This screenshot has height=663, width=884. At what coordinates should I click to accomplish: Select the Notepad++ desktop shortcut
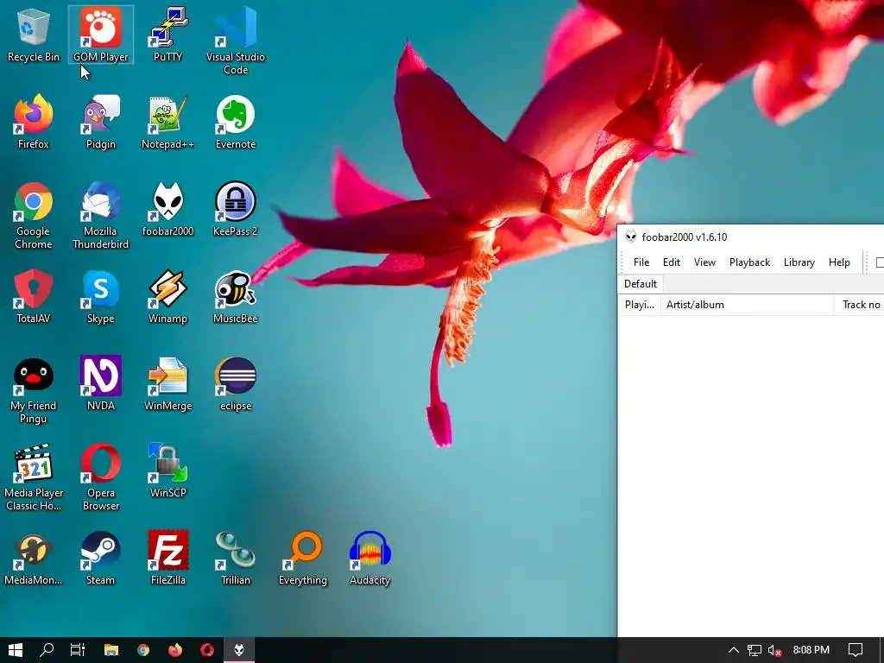[x=168, y=123]
